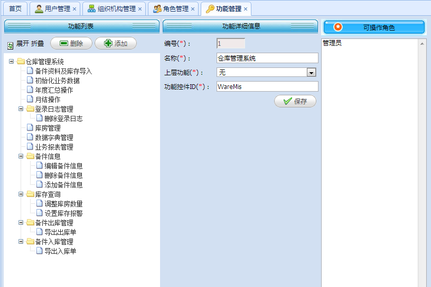The width and height of the screenshot is (431, 287).
Task: Collapse the 备件入库管理 node
Action: point(21,242)
